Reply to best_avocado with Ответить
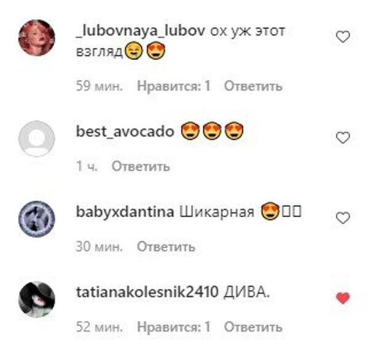 (x=140, y=167)
